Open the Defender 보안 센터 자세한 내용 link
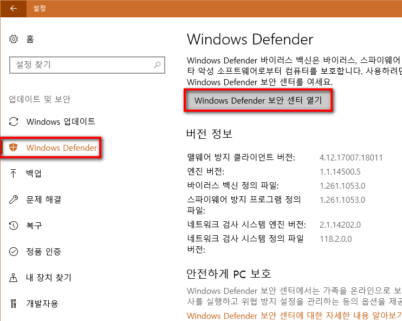Screen dimensions: 402x321 [x=294, y=316]
